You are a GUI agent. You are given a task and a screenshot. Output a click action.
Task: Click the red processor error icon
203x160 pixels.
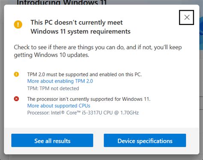[x=16, y=99]
